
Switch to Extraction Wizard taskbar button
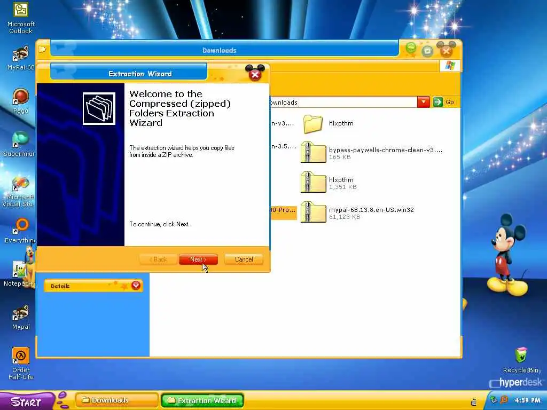202,400
